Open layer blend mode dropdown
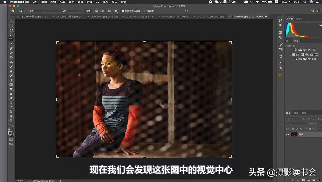Screen dimensions: 322x182 click(296, 124)
